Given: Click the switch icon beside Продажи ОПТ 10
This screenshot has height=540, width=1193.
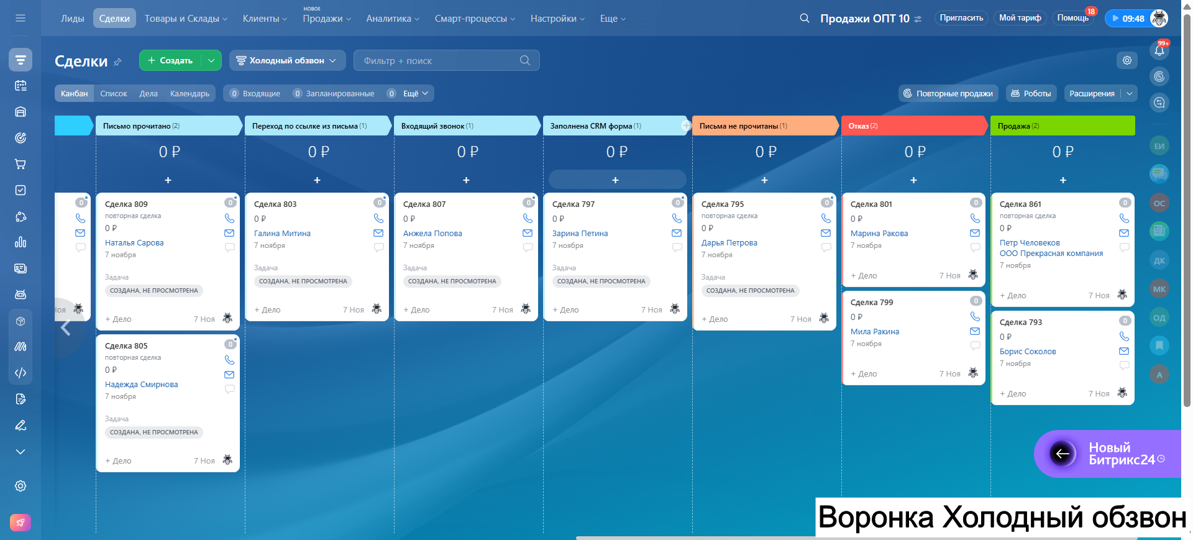Looking at the screenshot, I should [918, 19].
